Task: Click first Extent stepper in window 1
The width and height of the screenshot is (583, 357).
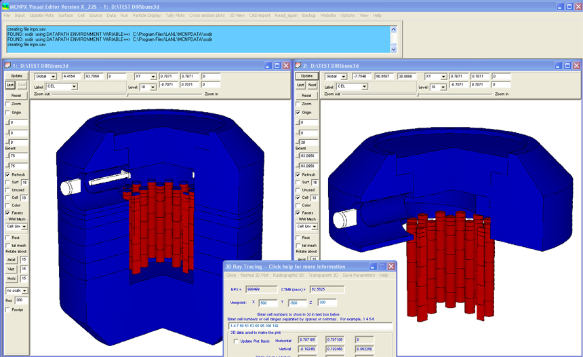Action: (x=7, y=155)
